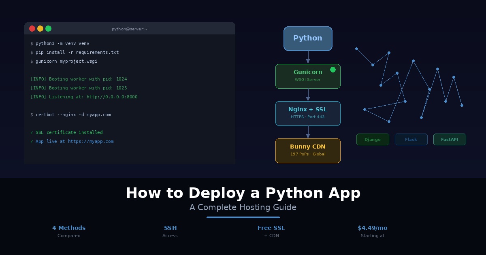Screen dimensions: 486x255
Task: Click the python3 -m venv venv command line
Action: 60,43
